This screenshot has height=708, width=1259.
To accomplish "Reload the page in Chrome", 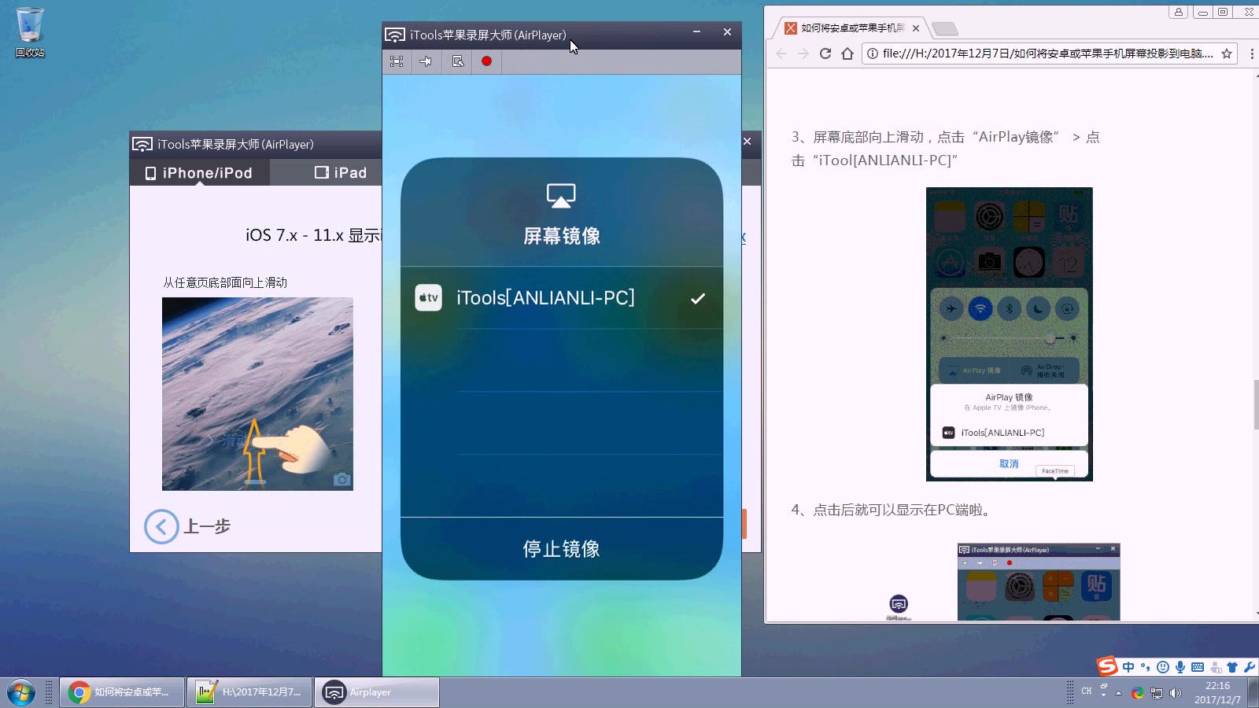I will (825, 53).
